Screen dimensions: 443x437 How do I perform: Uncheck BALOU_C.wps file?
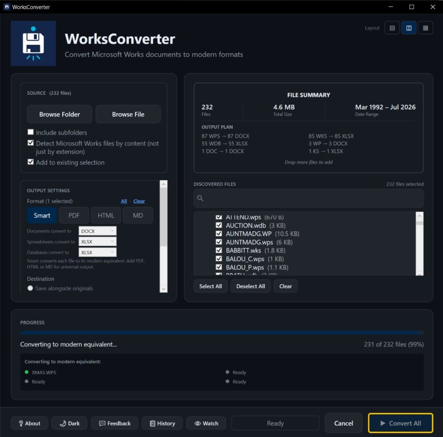pos(218,259)
